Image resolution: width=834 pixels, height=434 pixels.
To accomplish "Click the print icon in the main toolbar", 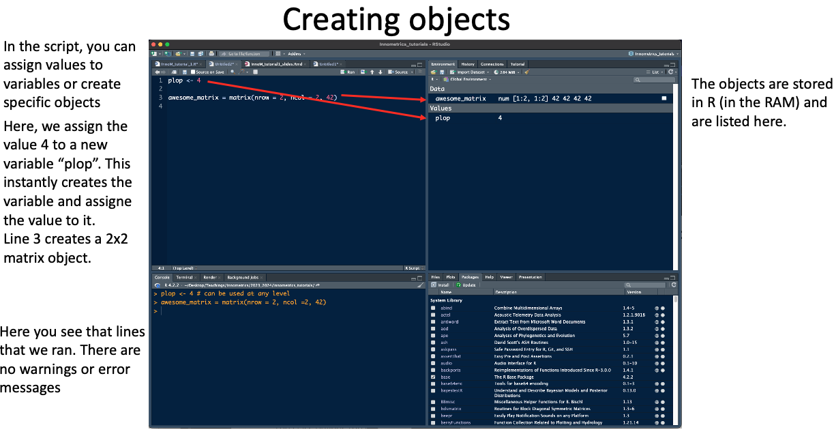I will [212, 53].
